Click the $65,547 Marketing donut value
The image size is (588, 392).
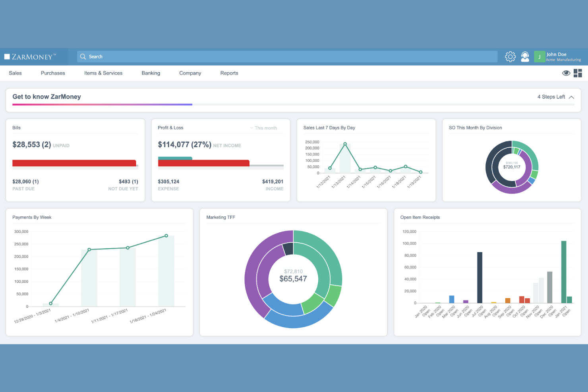click(x=293, y=279)
